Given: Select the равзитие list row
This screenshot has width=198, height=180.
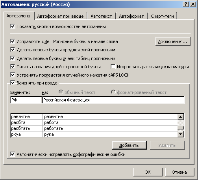Looking at the screenshot, I should pos(94,116).
